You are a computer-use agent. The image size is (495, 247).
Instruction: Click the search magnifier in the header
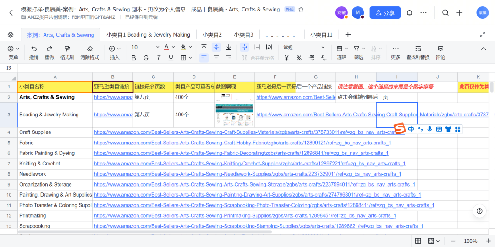click(445, 13)
